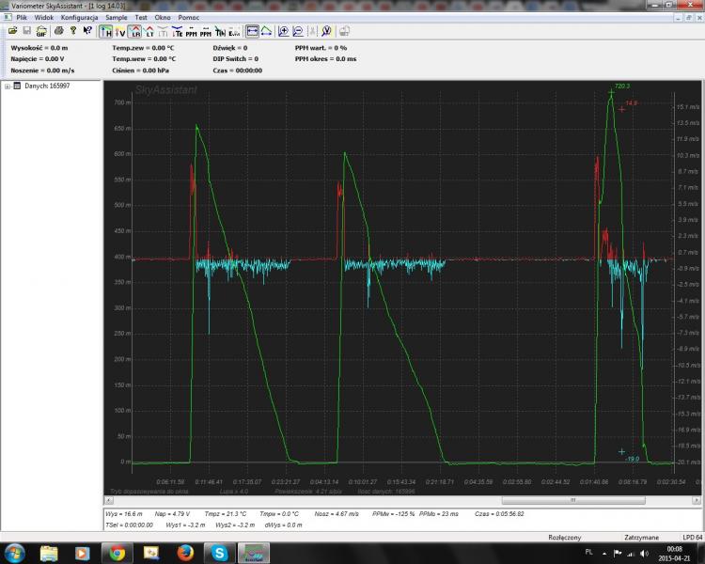The width and height of the screenshot is (705, 564).
Task: Open the Konfiguracja dropdown menu
Action: click(79, 18)
